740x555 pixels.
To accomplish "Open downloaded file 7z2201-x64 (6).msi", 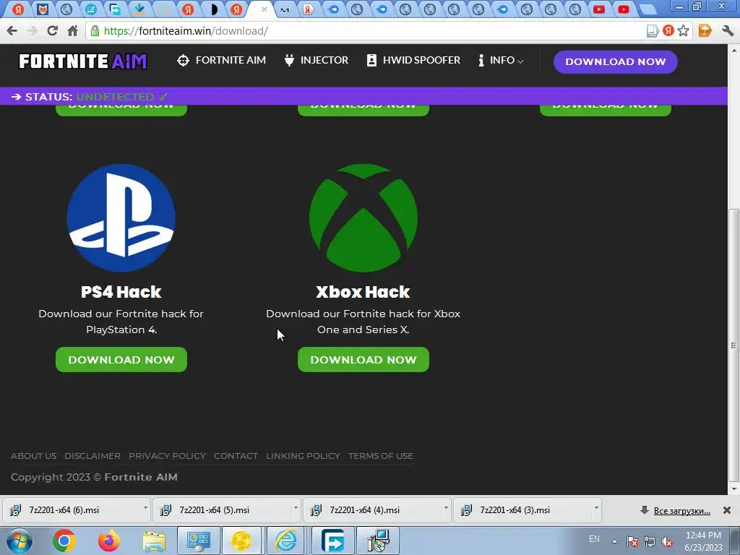I will [72, 510].
